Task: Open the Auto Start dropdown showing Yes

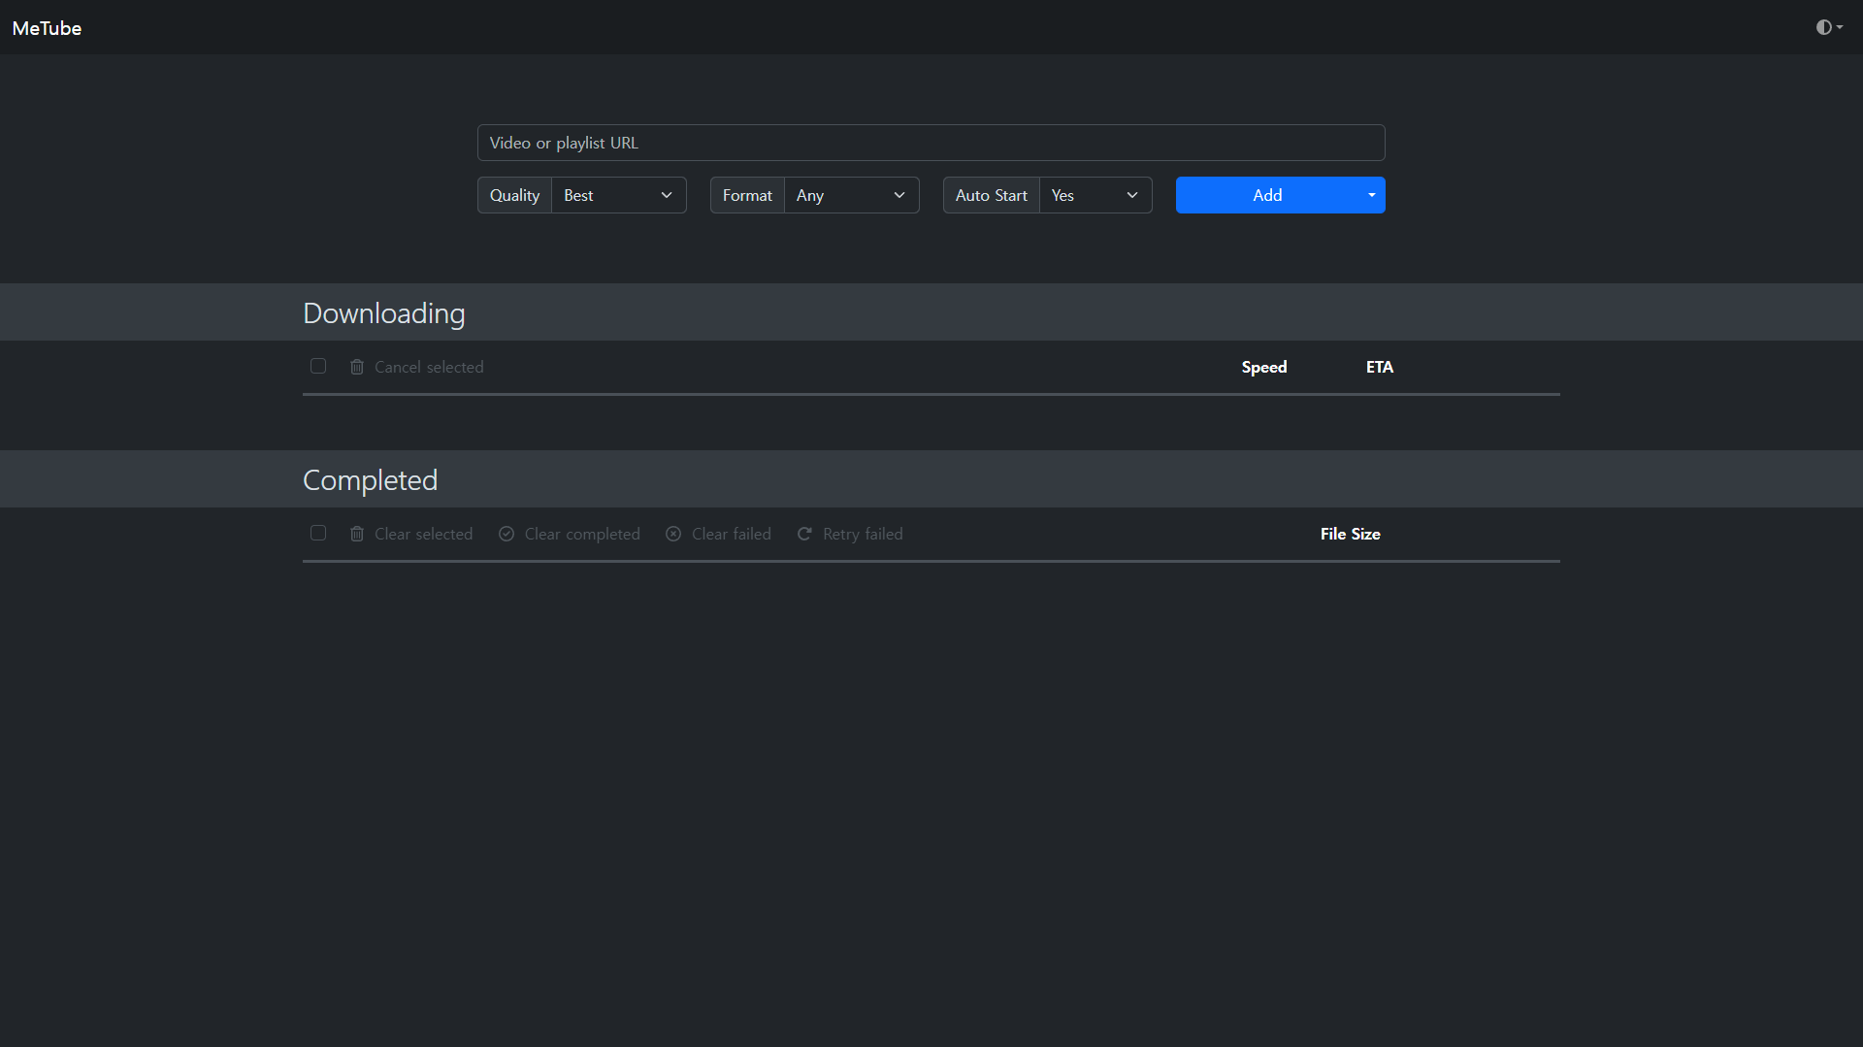Action: tap(1095, 195)
